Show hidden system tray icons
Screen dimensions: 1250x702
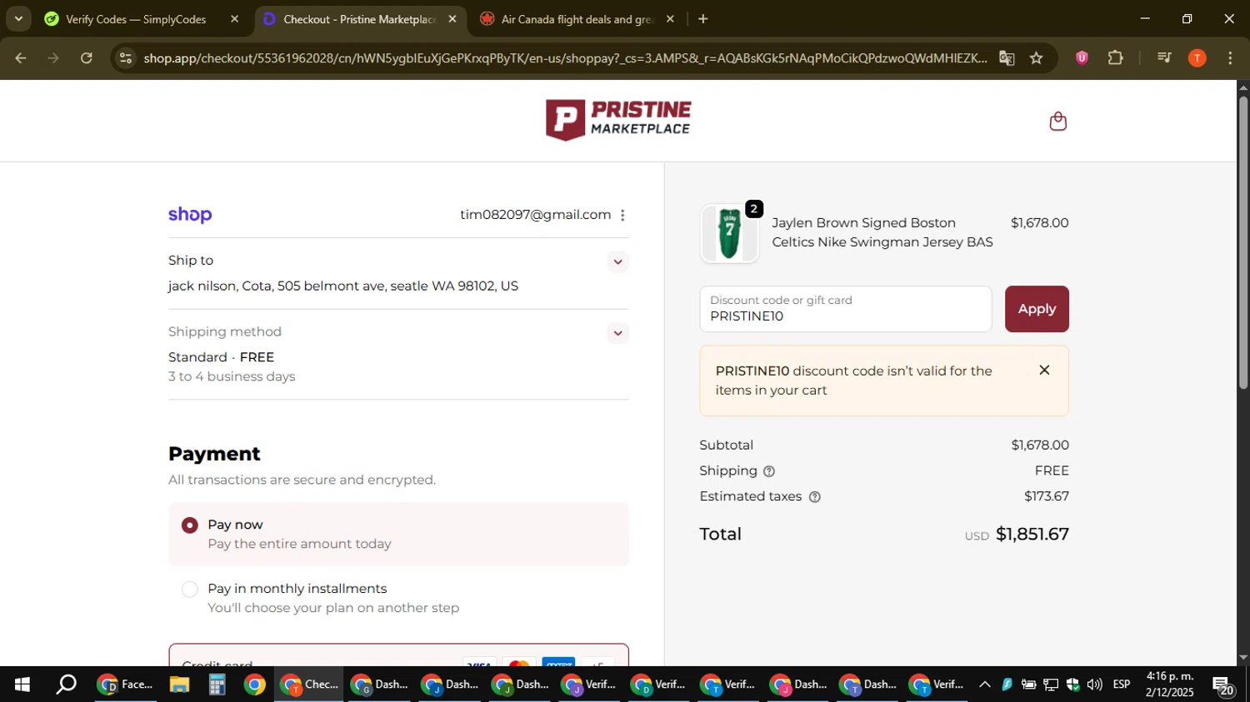(984, 685)
